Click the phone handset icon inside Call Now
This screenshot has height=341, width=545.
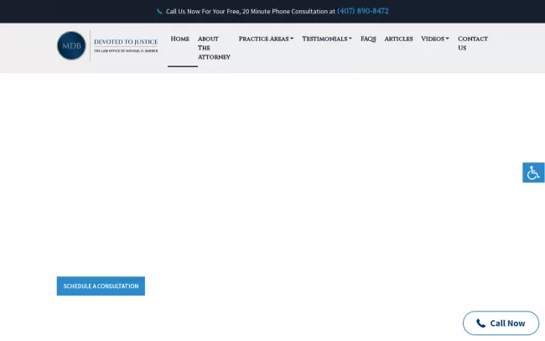pos(480,323)
